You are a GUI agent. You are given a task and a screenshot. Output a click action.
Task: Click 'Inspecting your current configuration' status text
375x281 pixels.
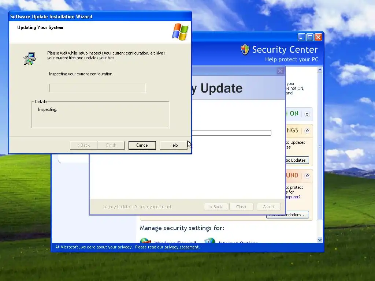click(81, 74)
